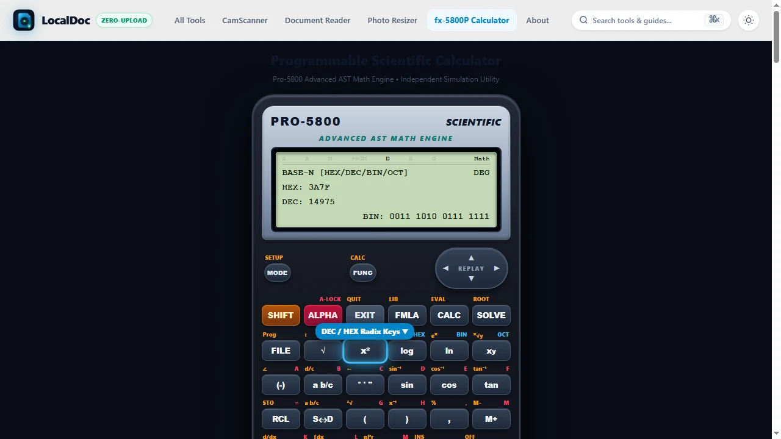
Task: Click the Programmable Scientific Calculator heading
Action: coord(386,60)
